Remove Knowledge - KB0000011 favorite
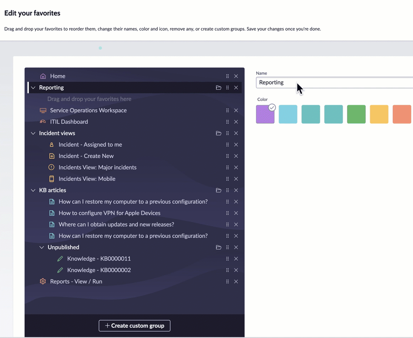This screenshot has width=413, height=338. pyautogui.click(x=236, y=258)
